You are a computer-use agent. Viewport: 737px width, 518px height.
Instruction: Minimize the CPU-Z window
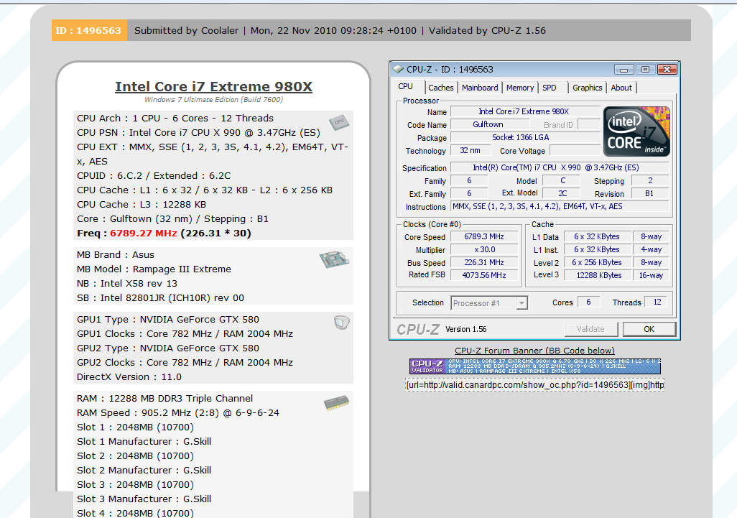pyautogui.click(x=624, y=70)
